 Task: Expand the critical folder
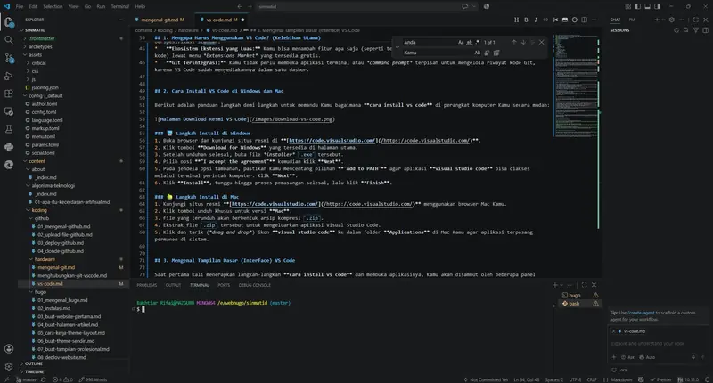click(x=38, y=62)
